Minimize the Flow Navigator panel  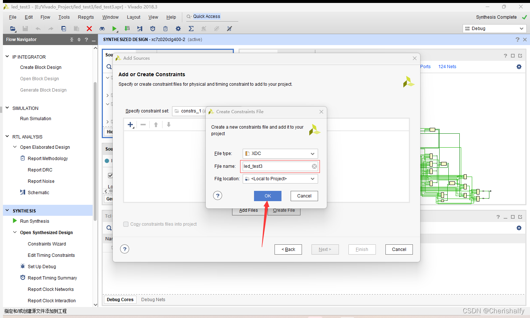tap(94, 40)
